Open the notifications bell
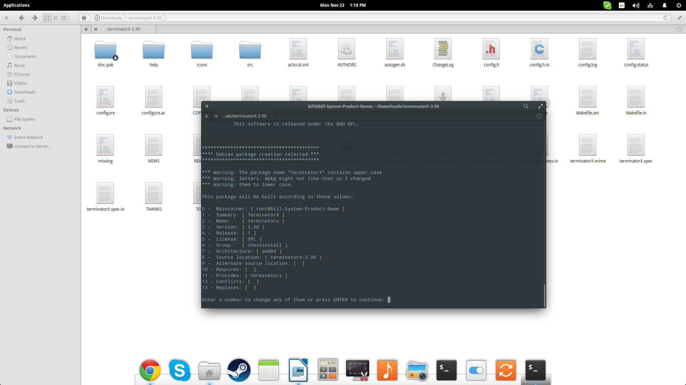 [665, 5]
